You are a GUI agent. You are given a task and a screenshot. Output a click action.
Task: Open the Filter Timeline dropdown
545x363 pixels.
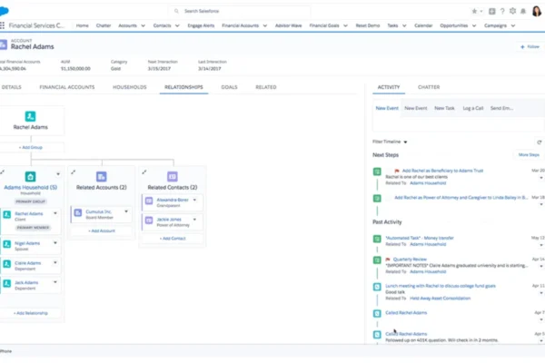390,142
